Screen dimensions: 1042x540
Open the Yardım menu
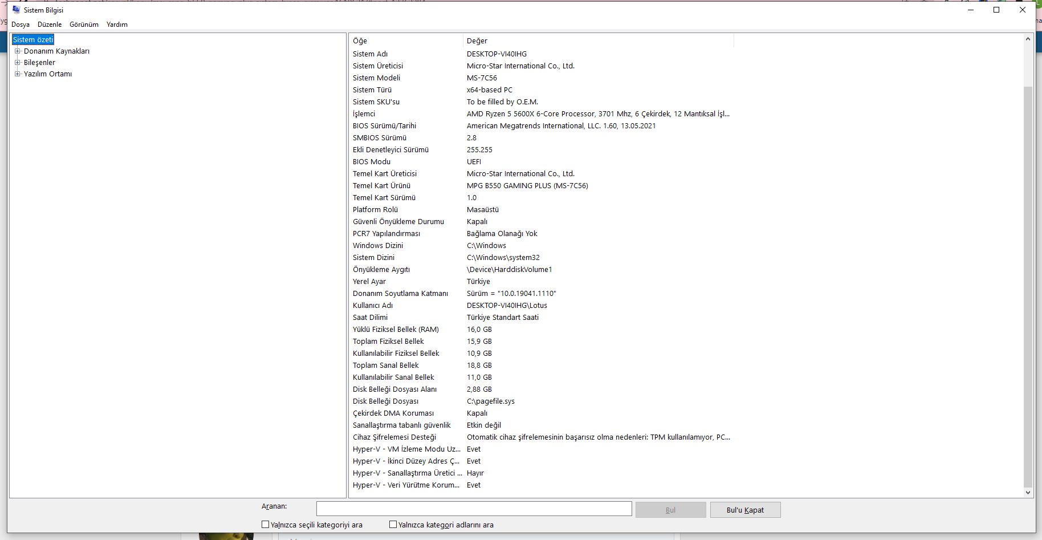tap(117, 25)
